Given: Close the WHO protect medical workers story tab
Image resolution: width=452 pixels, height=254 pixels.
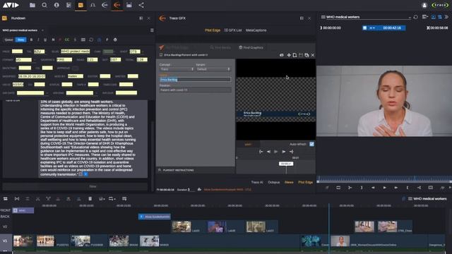Looking at the screenshot, I should [x=42, y=30].
